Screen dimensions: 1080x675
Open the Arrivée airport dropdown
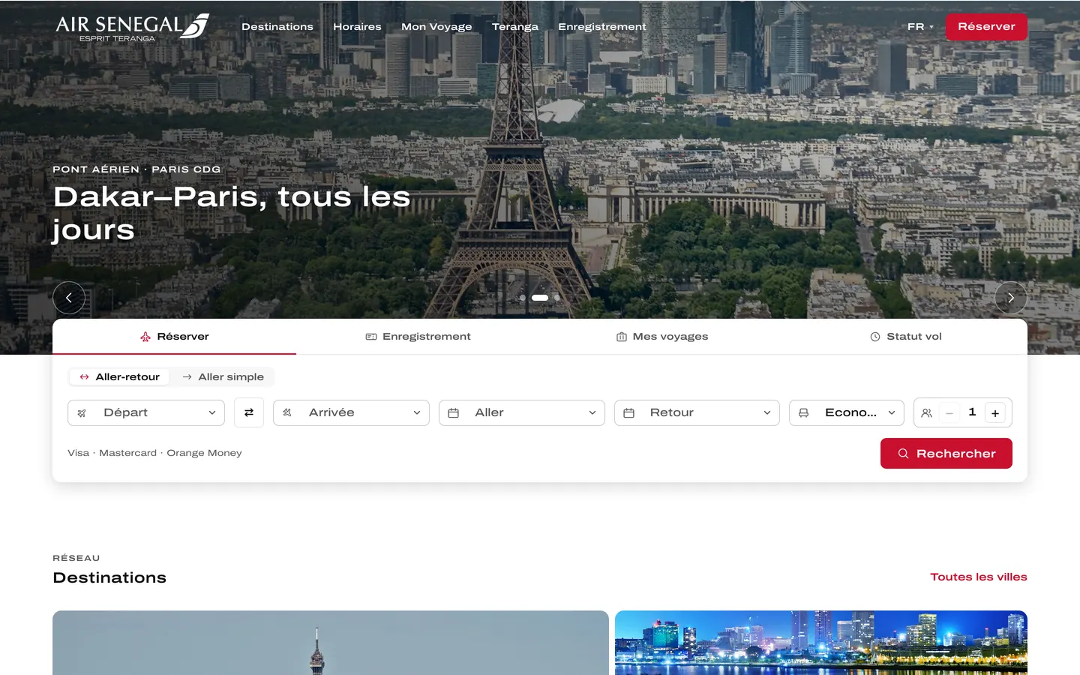351,412
